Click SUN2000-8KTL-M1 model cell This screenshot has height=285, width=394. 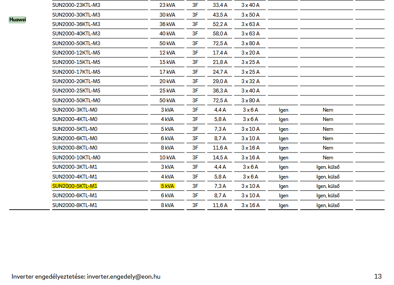(75, 205)
